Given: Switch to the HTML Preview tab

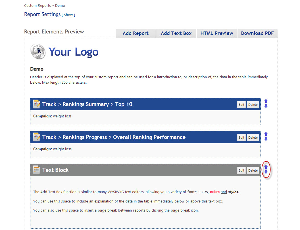Looking at the screenshot, I should tap(217, 33).
